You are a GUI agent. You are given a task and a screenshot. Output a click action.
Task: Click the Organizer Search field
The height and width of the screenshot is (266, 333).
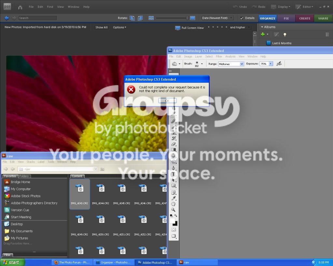pos(37,18)
